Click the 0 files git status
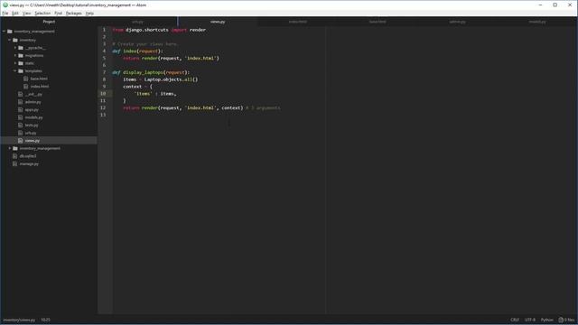The height and width of the screenshot is (325, 578). 567,320
